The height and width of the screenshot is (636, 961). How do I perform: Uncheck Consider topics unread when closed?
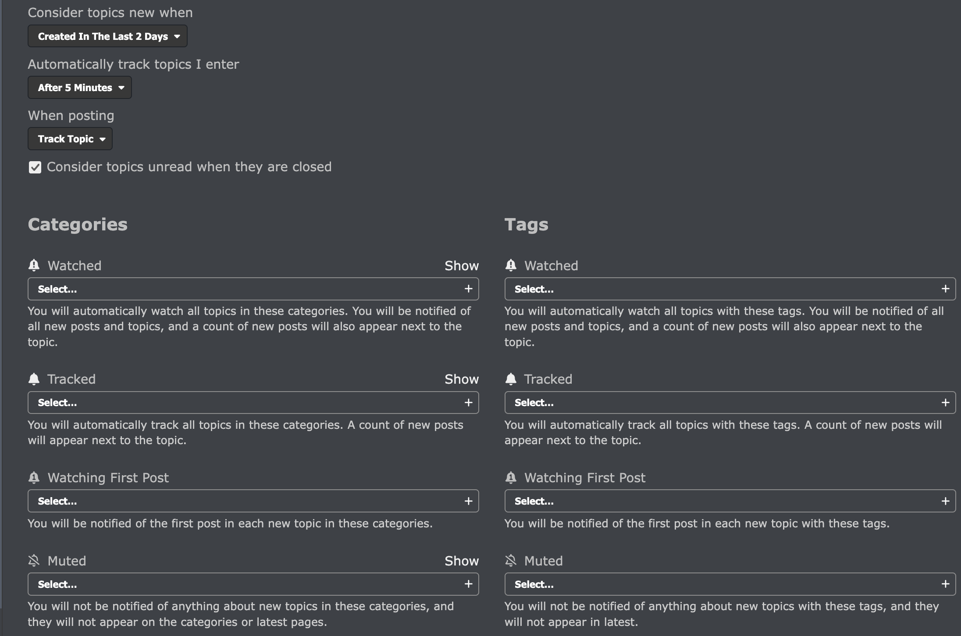pos(35,167)
